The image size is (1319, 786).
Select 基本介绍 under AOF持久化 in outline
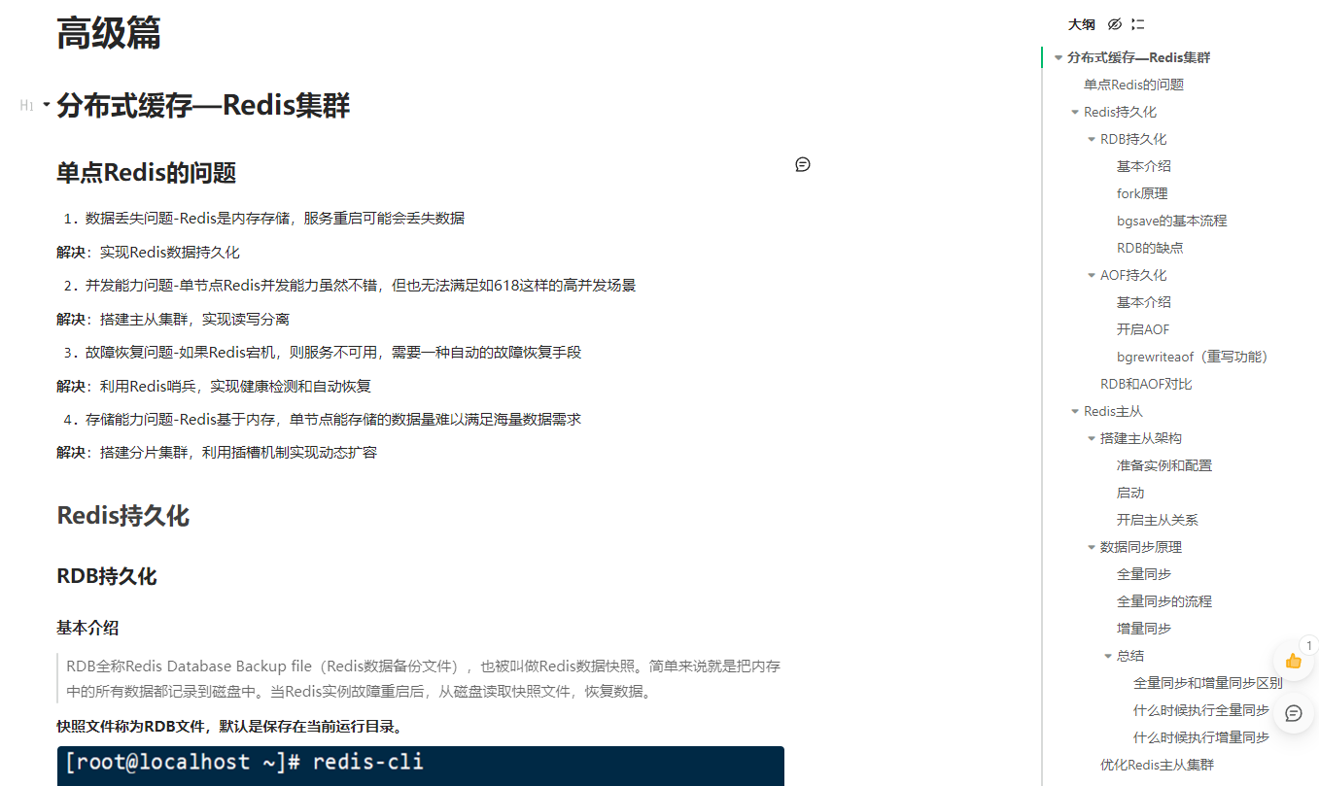[1144, 302]
